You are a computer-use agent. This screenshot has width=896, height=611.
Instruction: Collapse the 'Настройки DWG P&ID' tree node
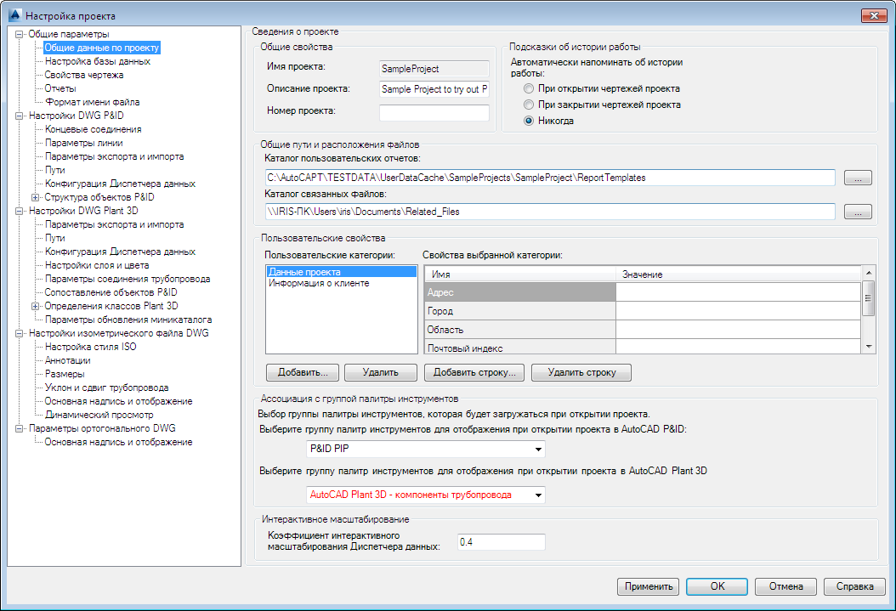20,116
